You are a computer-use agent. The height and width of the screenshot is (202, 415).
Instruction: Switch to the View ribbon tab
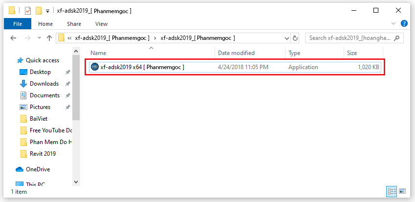tap(101, 24)
